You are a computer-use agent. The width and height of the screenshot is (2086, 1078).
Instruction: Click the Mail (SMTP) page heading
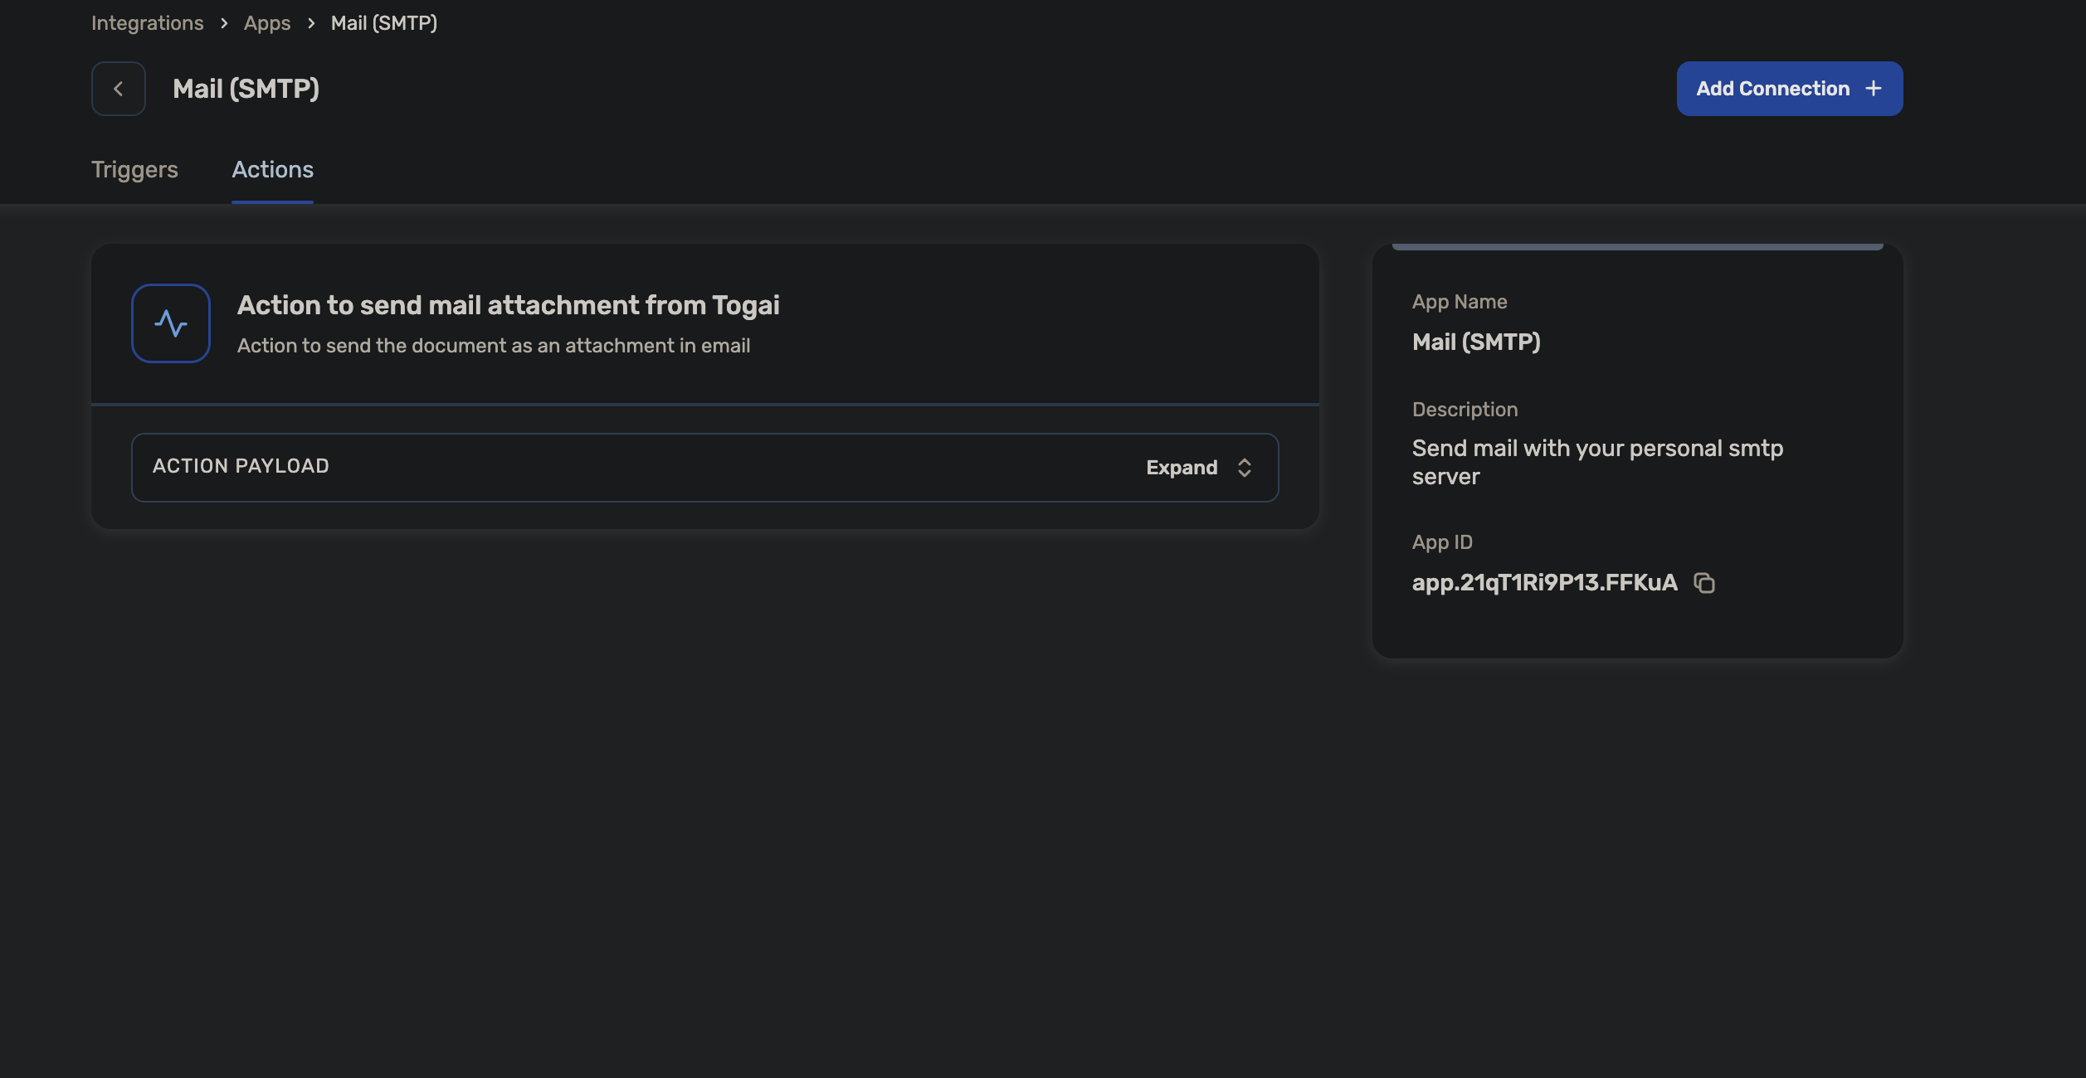point(246,89)
